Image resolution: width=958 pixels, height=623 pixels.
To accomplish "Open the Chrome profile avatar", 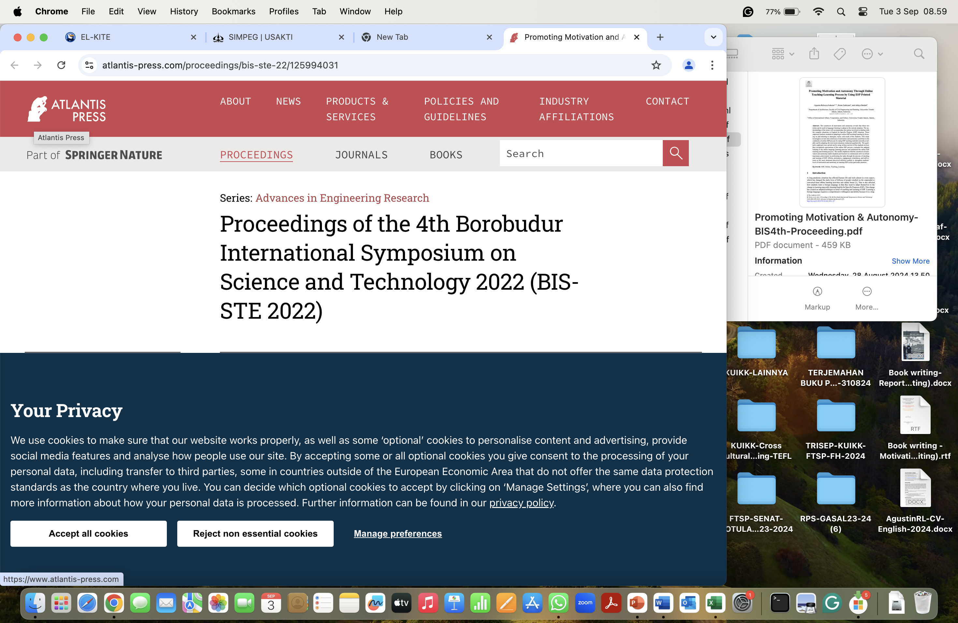I will pyautogui.click(x=688, y=65).
